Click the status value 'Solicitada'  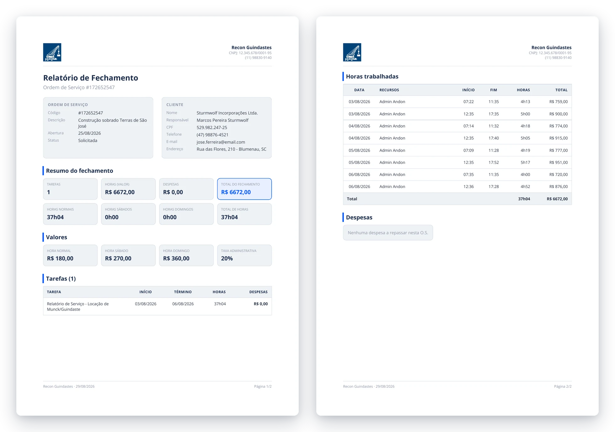[x=88, y=140]
